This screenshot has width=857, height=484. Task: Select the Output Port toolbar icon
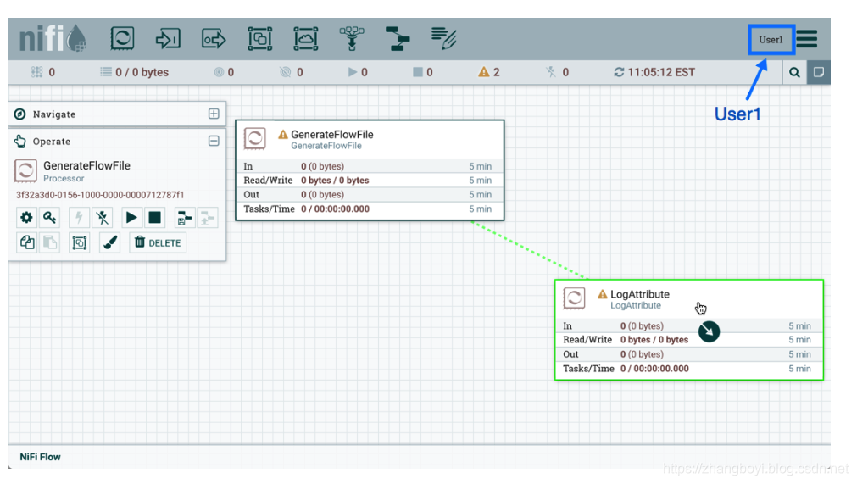click(x=214, y=39)
